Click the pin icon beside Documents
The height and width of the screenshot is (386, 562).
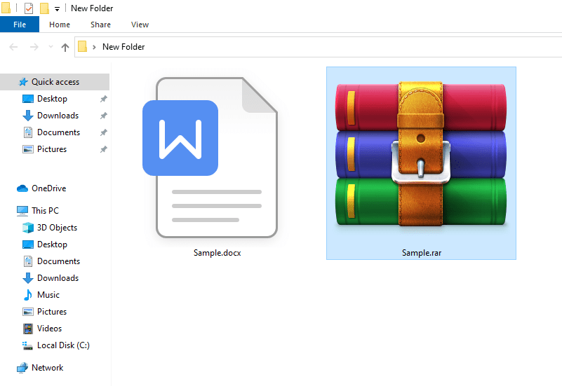[103, 132]
